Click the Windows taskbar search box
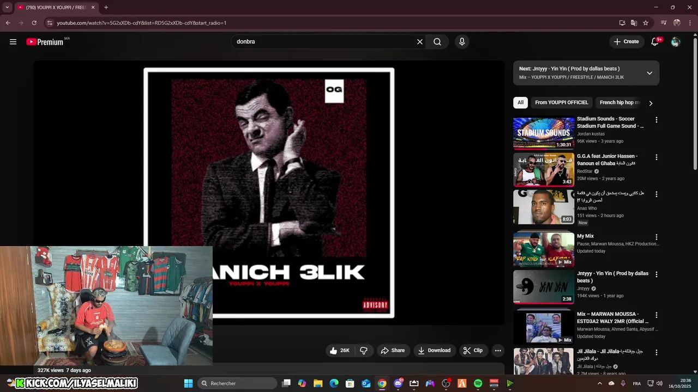The image size is (698, 392). [x=237, y=383]
